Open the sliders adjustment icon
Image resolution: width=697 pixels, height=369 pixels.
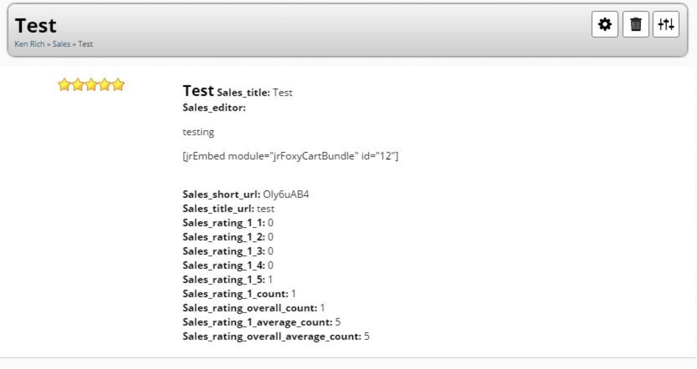click(666, 24)
